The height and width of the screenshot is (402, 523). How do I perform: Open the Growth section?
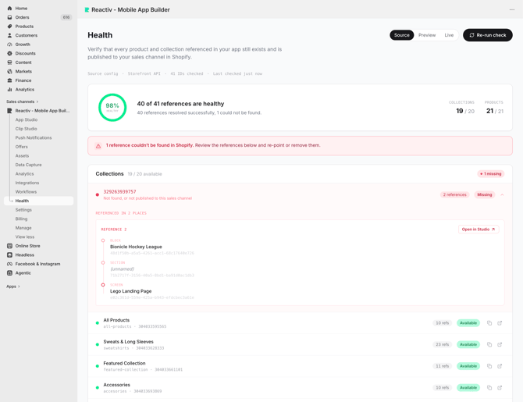pos(23,44)
